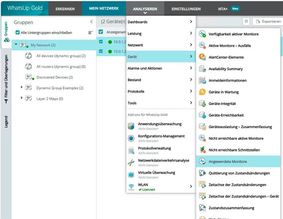The width and height of the screenshot is (283, 219).
Task: Open the Legend side tab
Action: [x=6, y=122]
